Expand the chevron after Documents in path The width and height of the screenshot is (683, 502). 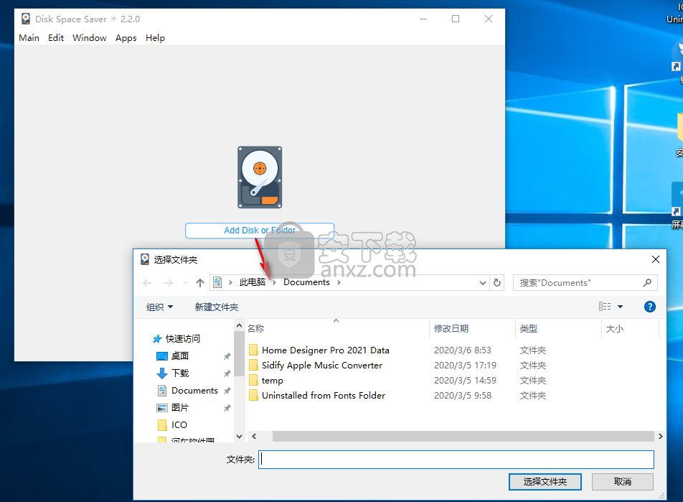click(339, 283)
